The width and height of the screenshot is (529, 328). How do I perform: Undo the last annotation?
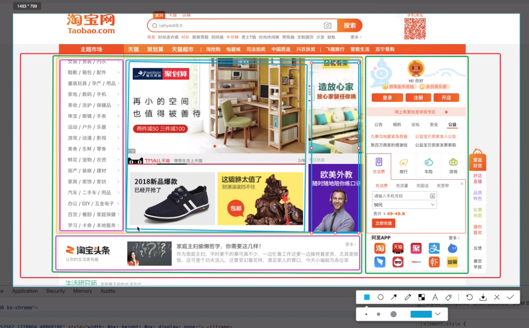pyautogui.click(x=470, y=297)
